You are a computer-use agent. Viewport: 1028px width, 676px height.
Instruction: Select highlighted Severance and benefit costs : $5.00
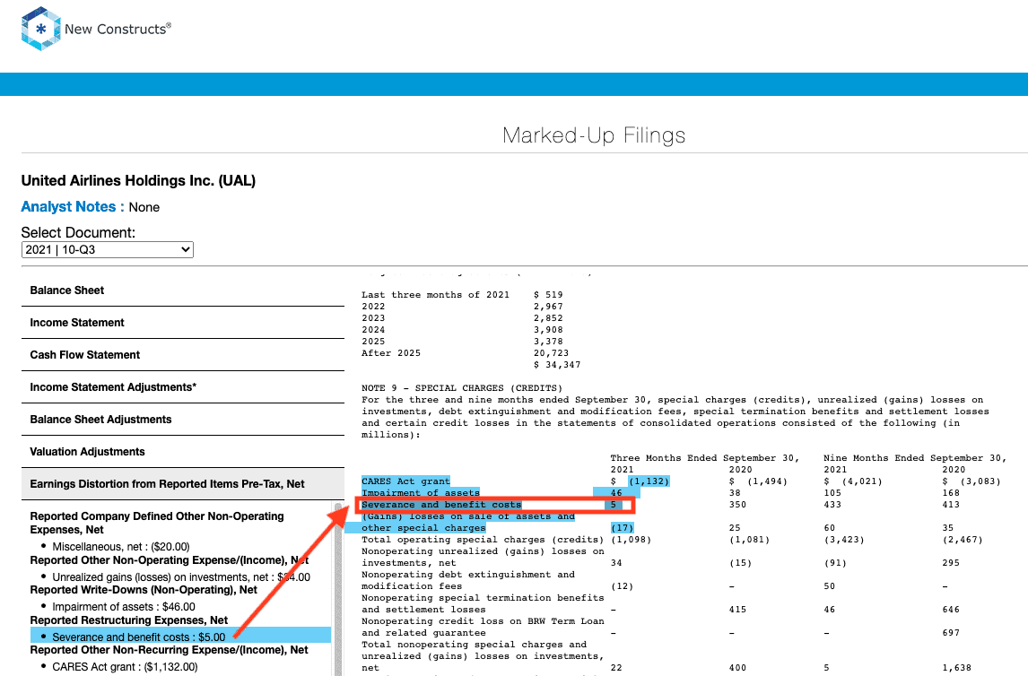180,636
